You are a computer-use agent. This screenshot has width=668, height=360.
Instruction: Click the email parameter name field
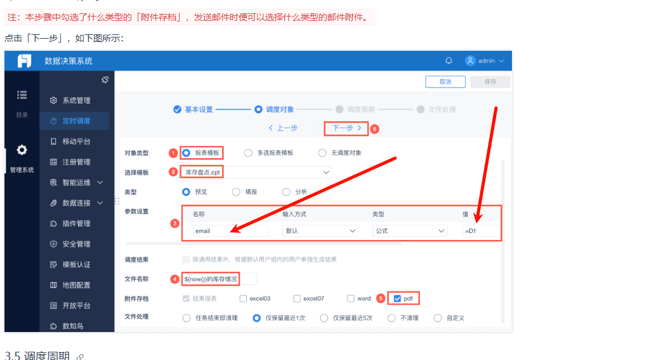230,230
